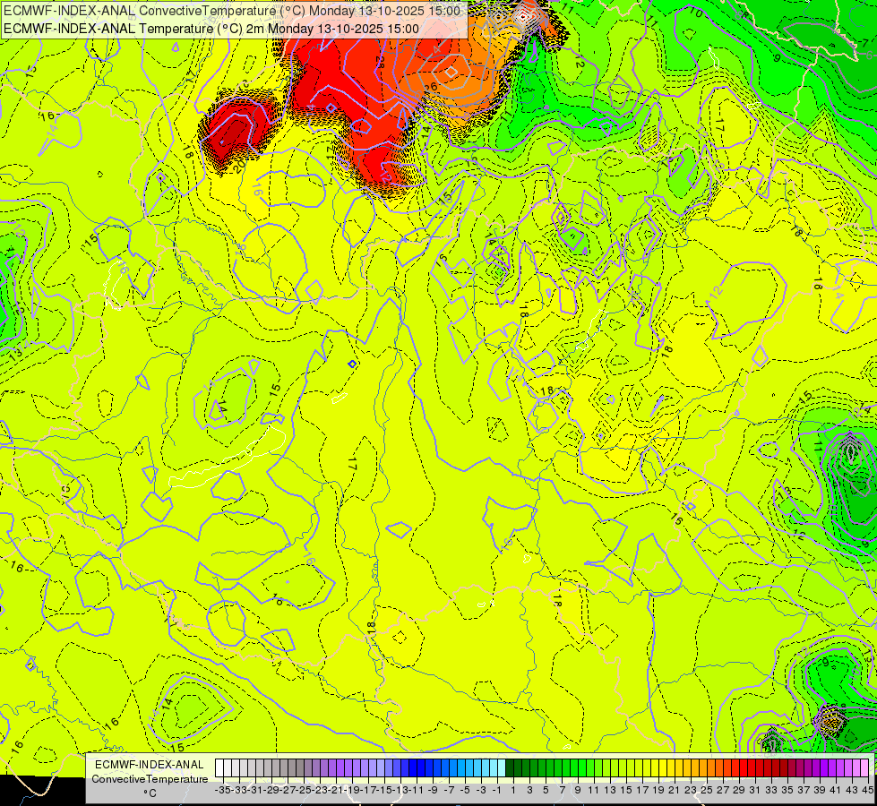Click the '26' contour label in the orange area
The image size is (877, 806).
point(431,87)
